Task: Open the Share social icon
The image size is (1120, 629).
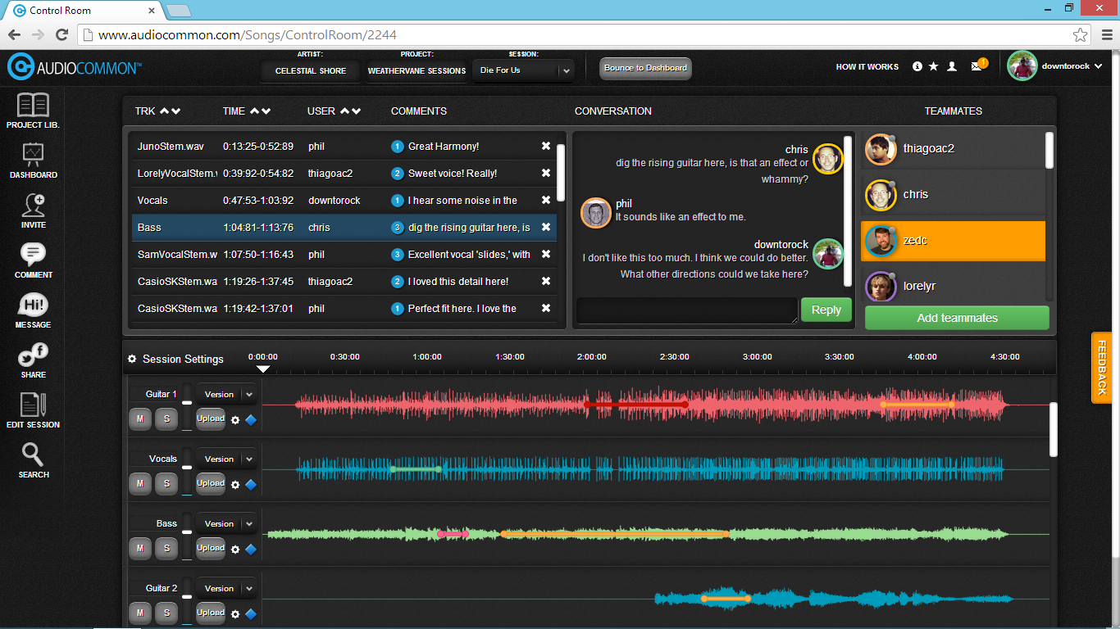Action: [x=34, y=355]
